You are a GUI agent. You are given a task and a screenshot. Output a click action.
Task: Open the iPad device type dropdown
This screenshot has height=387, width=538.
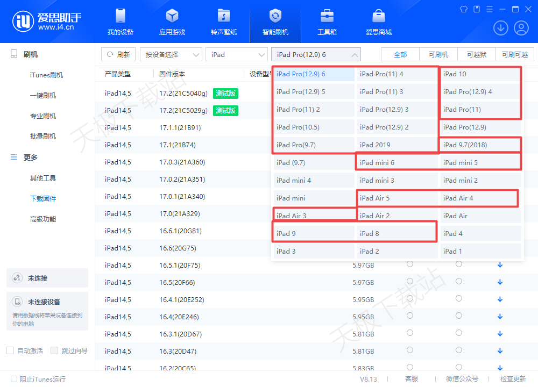pos(237,54)
